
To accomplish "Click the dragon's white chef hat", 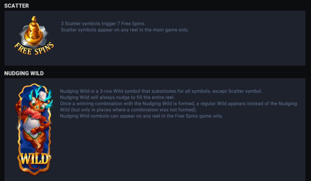I will point(43,95).
